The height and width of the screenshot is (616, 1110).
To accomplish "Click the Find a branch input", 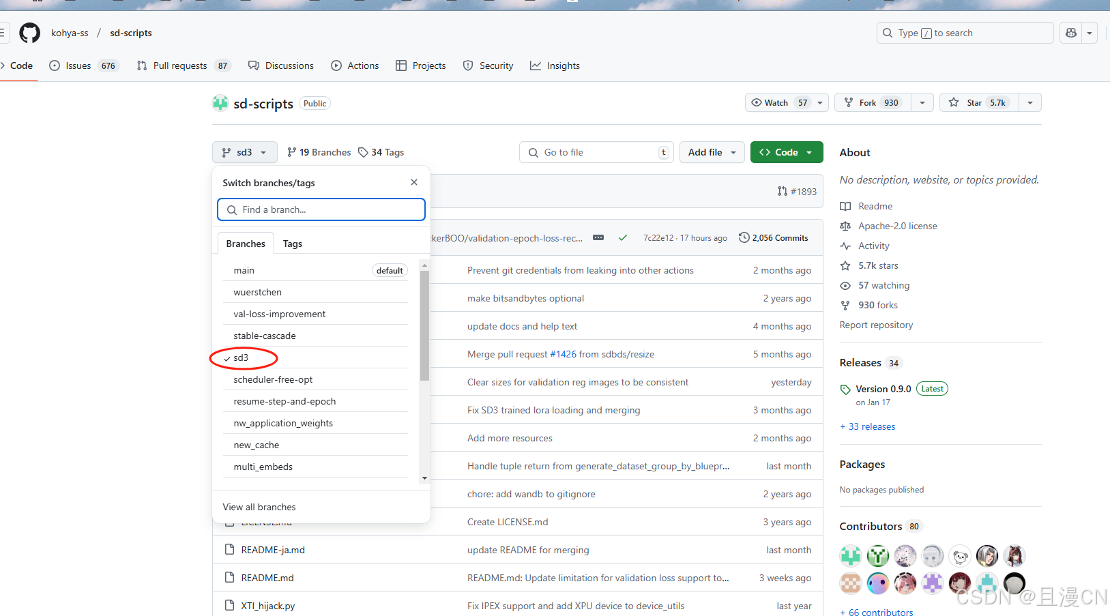I will [321, 209].
